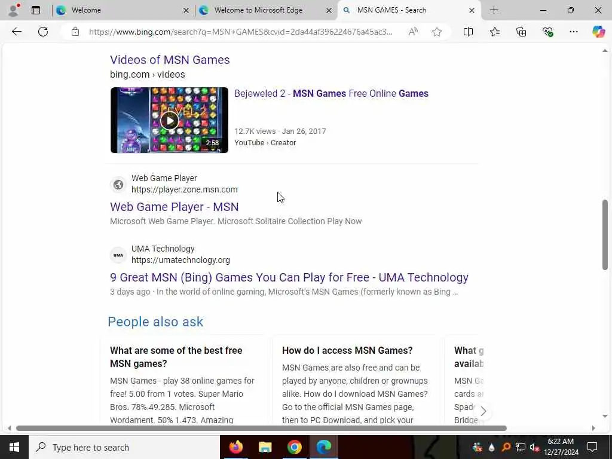The height and width of the screenshot is (459, 612).
Task: Open Settings and more ellipsis menu
Action: [573, 32]
